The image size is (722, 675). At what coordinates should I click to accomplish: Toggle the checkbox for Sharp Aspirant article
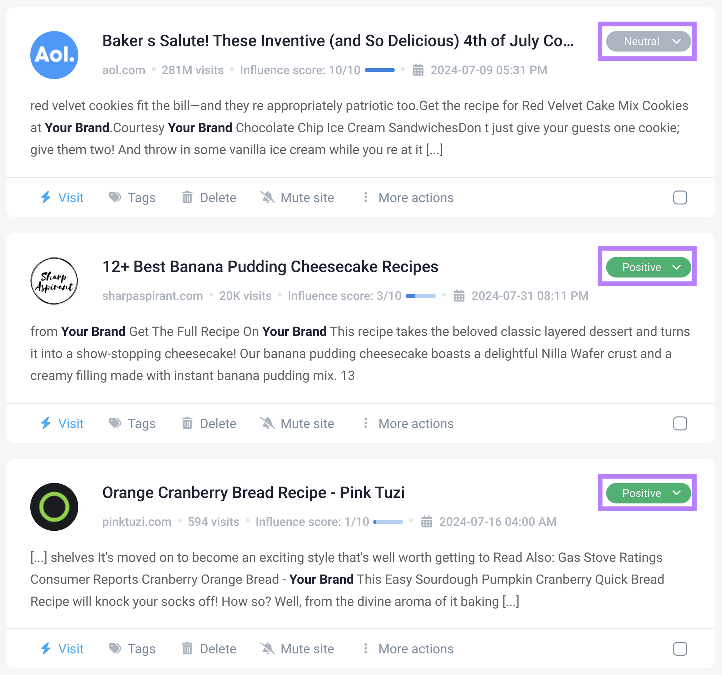pos(680,423)
